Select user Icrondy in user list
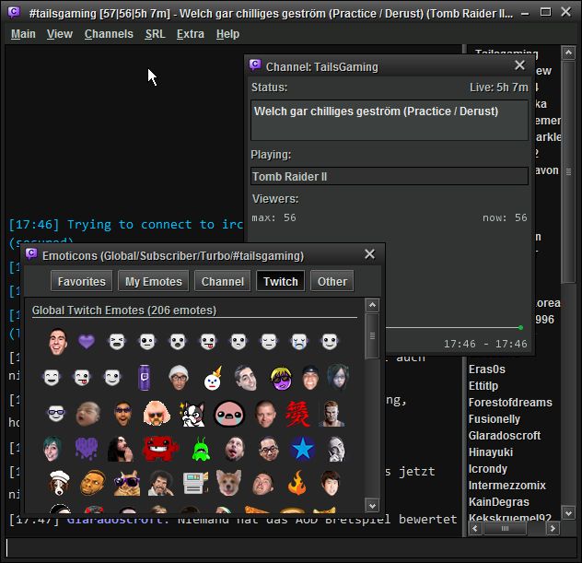Image resolution: width=582 pixels, height=563 pixels. tap(487, 469)
